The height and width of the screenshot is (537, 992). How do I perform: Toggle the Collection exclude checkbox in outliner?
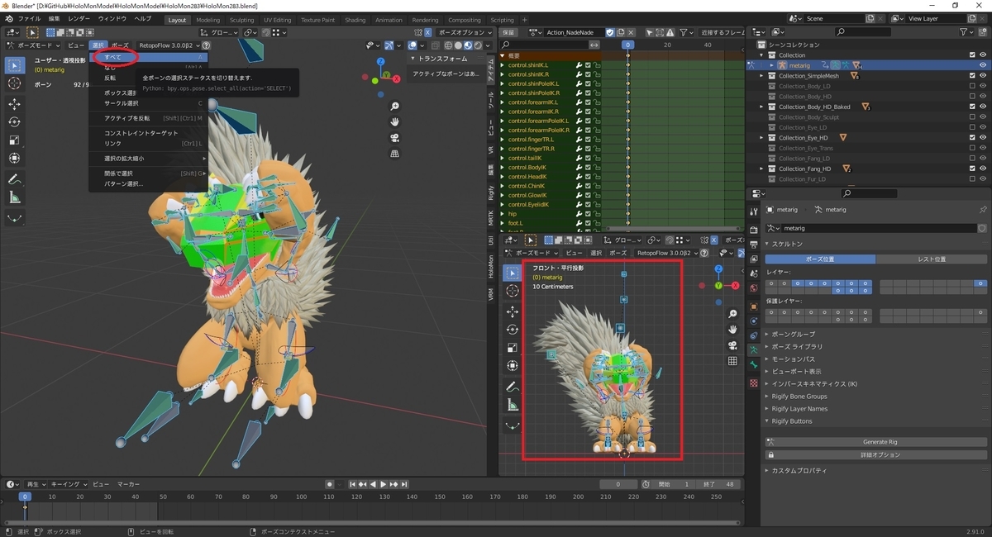pyautogui.click(x=971, y=55)
